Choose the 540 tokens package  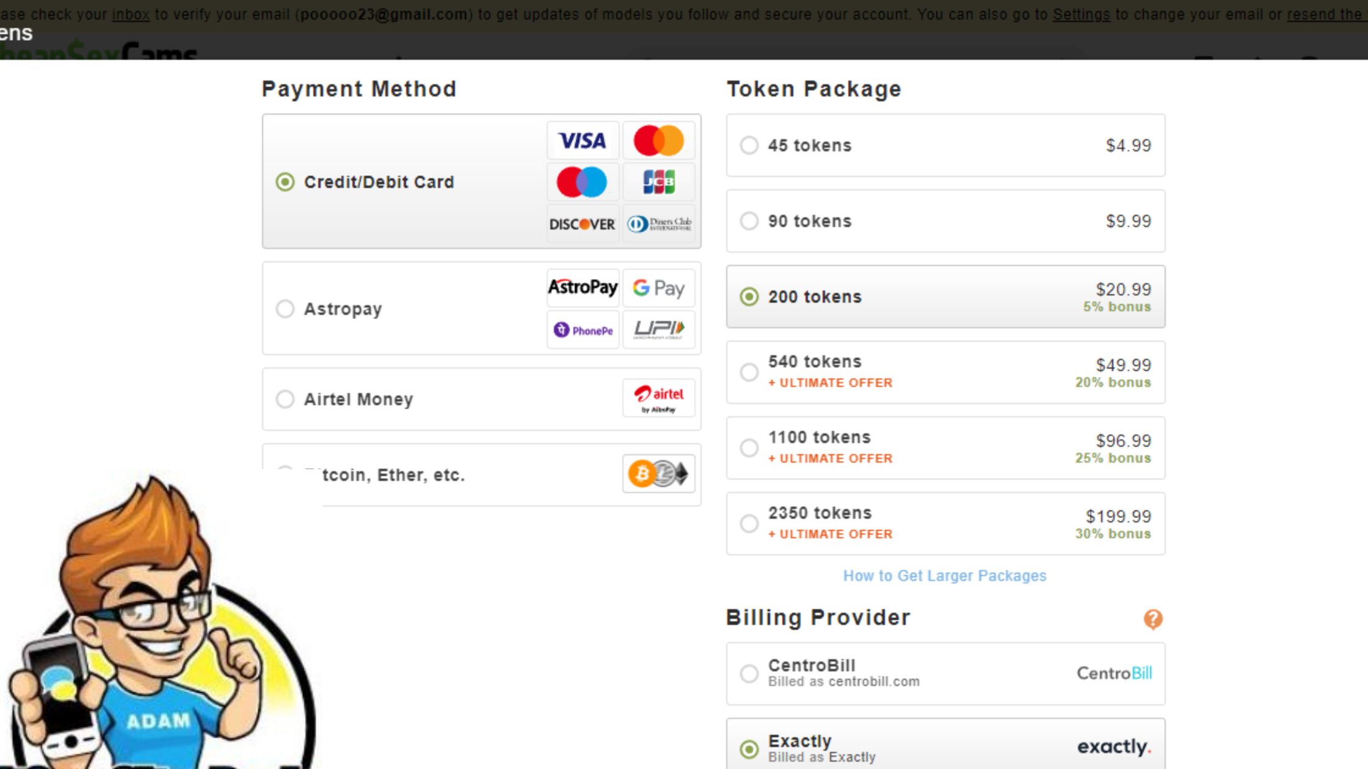(945, 372)
